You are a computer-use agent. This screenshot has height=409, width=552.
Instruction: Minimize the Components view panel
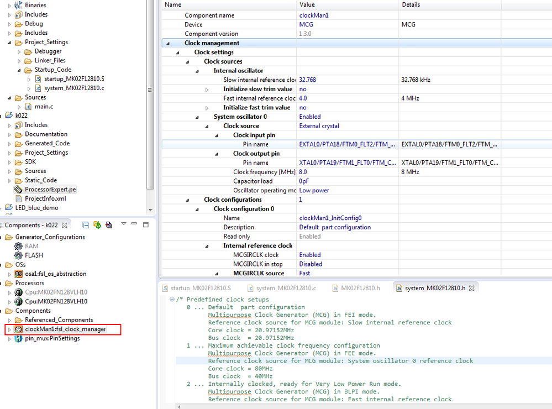[134, 224]
